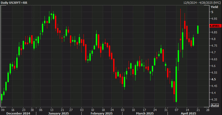Click the tall green candle at April 07
This screenshot has width=222, height=115.
click(x=176, y=84)
